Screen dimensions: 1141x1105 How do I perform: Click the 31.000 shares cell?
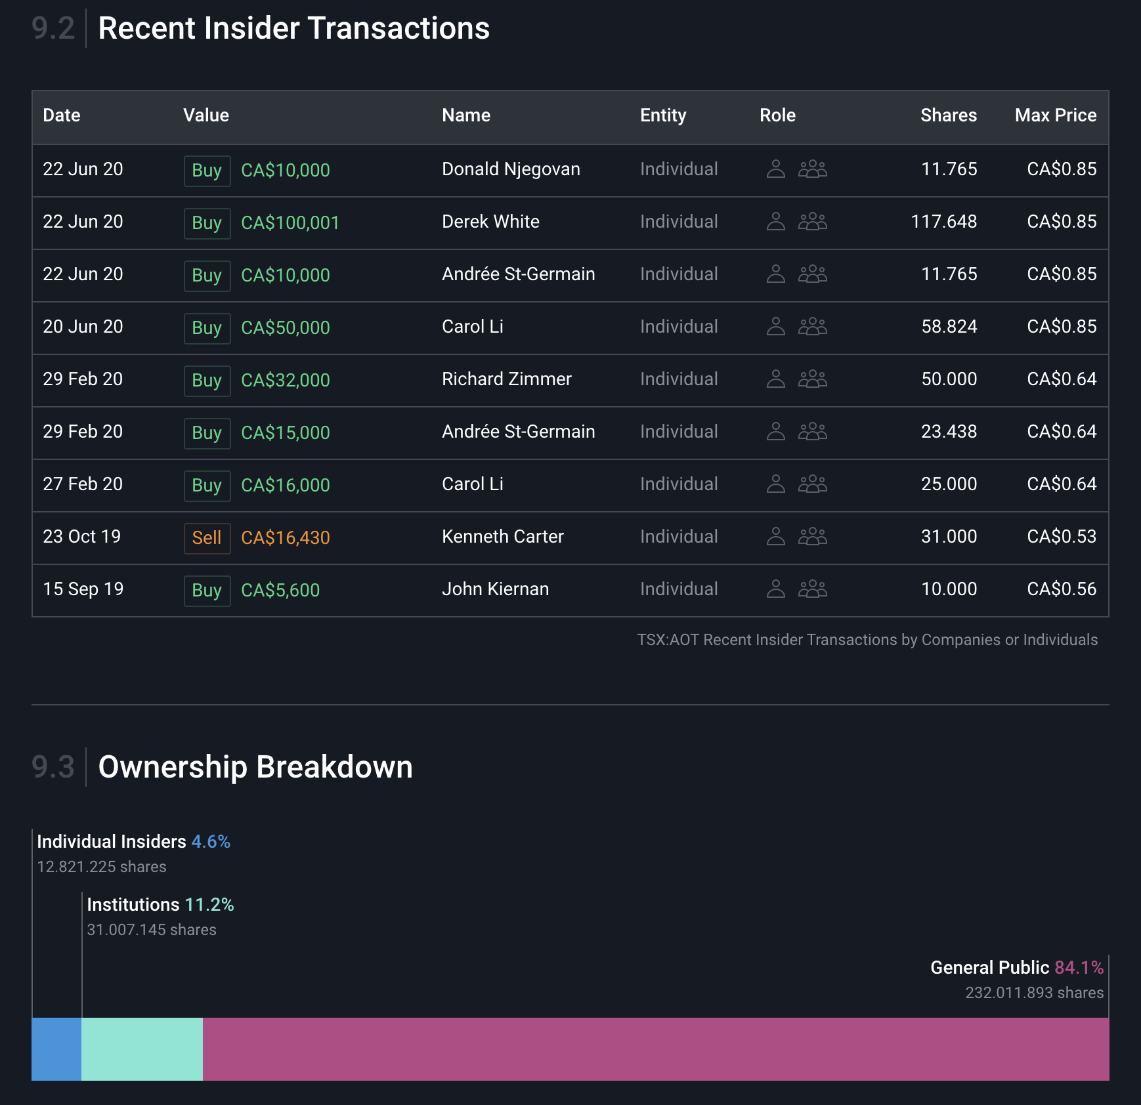tap(949, 537)
